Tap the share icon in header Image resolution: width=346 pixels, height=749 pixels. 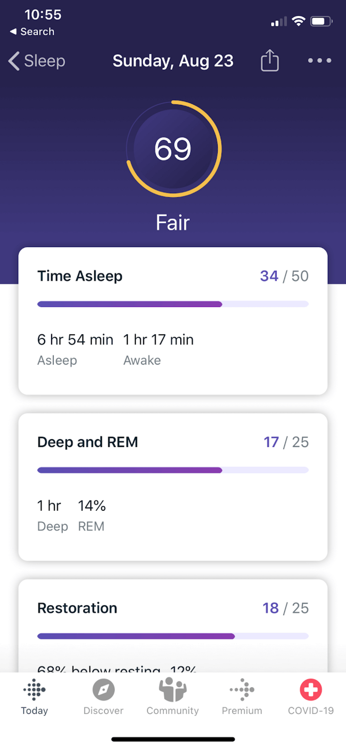(270, 61)
